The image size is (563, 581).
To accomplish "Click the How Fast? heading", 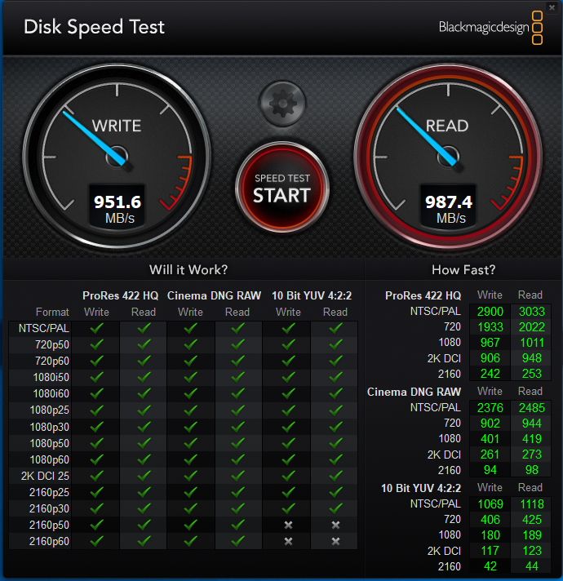I will (463, 270).
